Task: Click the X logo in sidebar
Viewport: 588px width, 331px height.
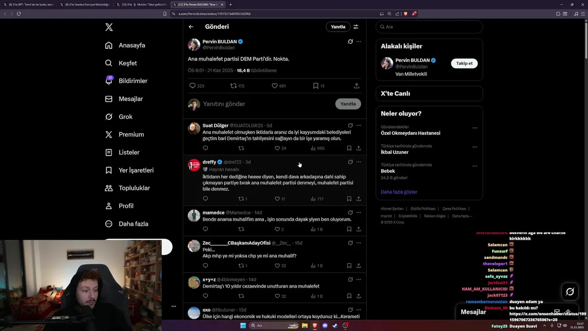Action: (109, 27)
